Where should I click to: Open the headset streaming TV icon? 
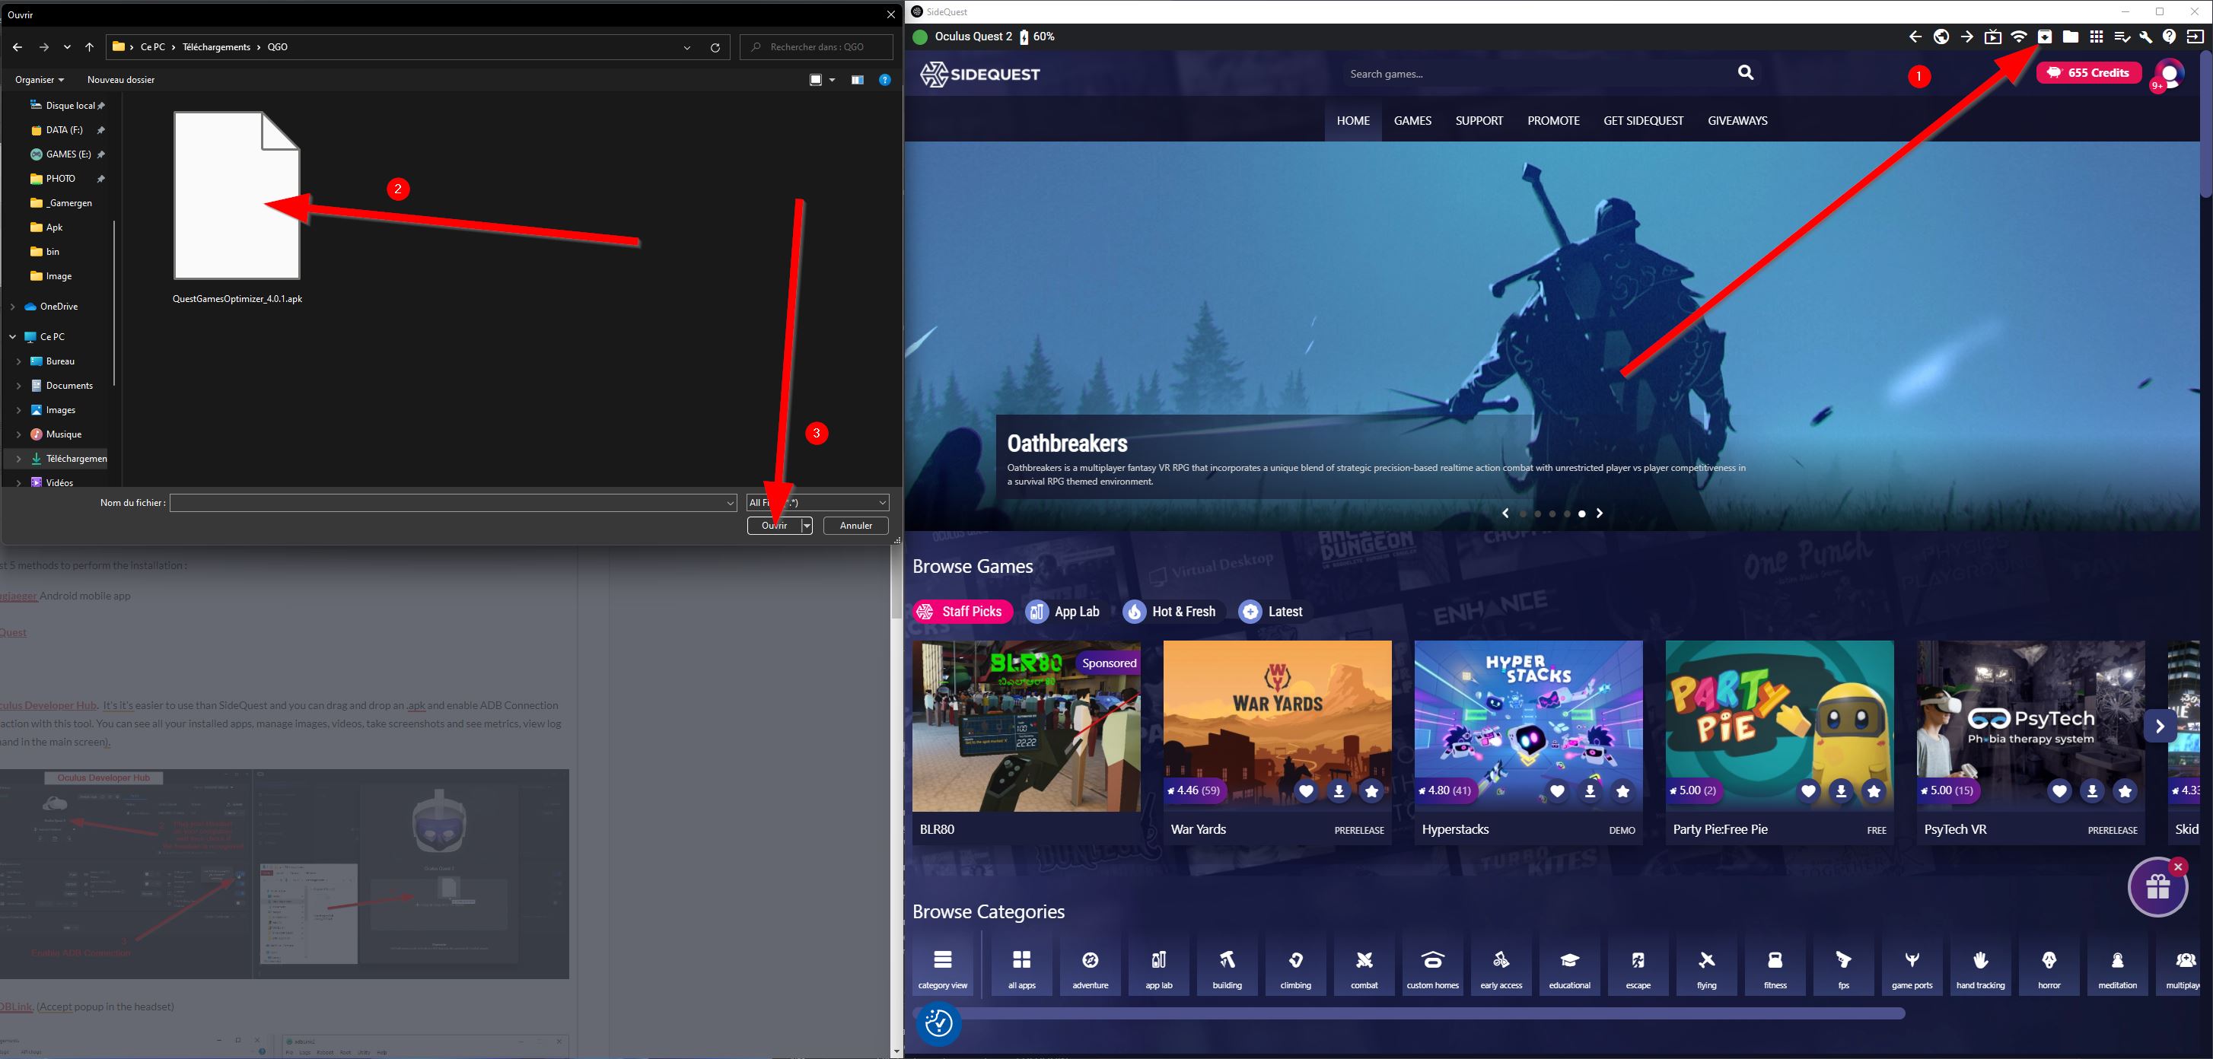coord(1993,37)
